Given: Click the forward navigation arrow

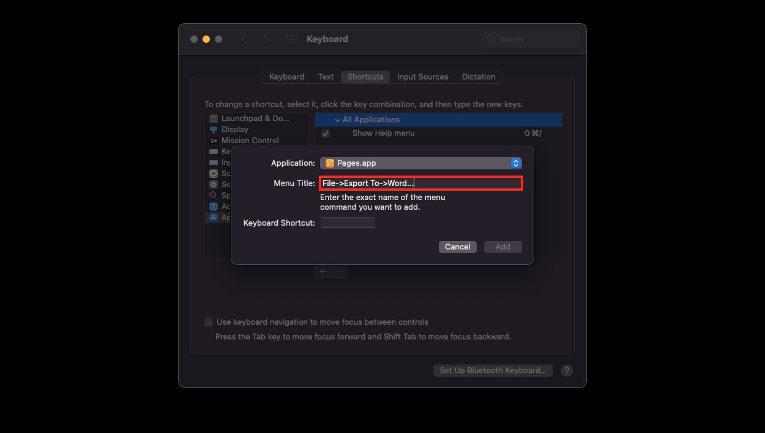Looking at the screenshot, I should (266, 39).
